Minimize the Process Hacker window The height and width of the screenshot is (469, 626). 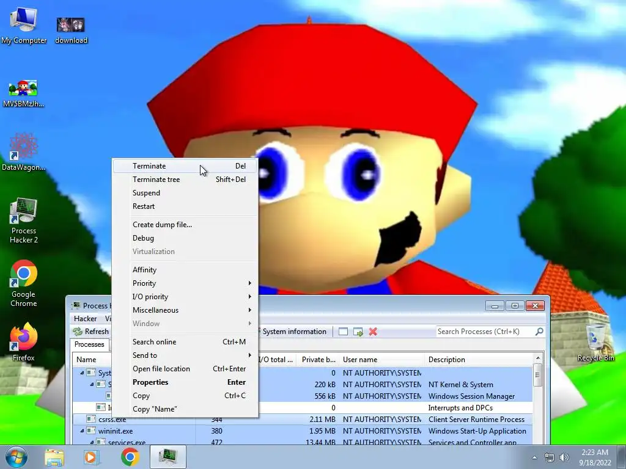495,306
